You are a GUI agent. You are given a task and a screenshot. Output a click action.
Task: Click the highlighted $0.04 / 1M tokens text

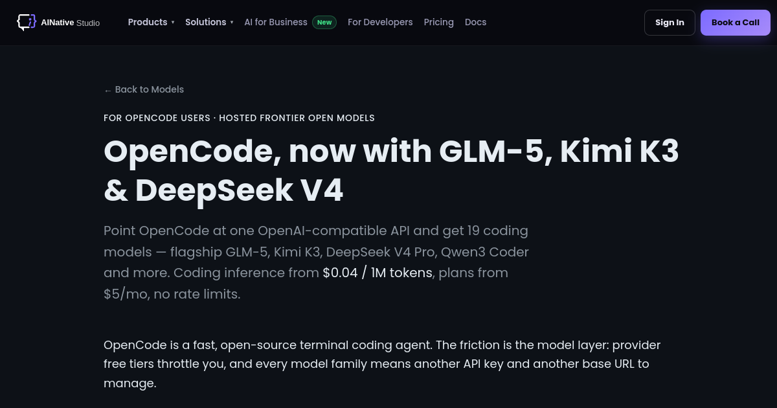click(377, 273)
